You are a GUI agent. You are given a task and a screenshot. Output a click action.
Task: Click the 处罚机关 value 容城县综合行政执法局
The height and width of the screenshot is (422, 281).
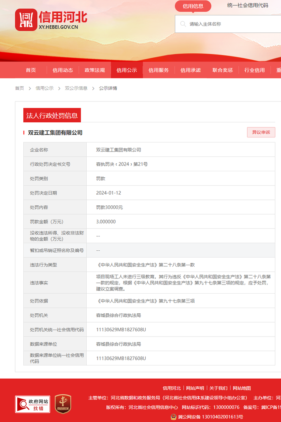pyautogui.click(x=118, y=315)
